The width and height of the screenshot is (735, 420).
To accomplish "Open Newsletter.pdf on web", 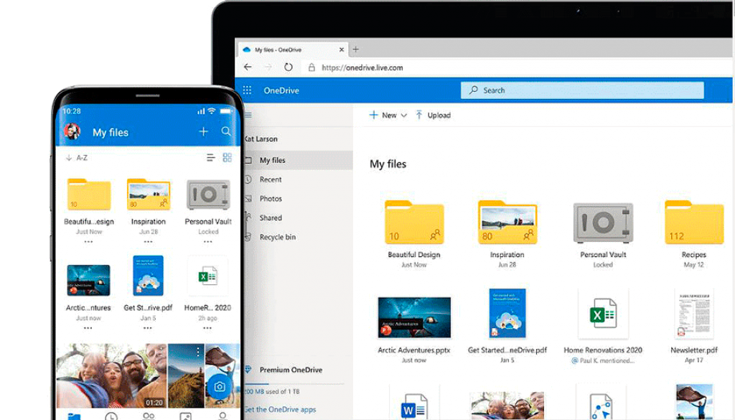I will pos(694,313).
